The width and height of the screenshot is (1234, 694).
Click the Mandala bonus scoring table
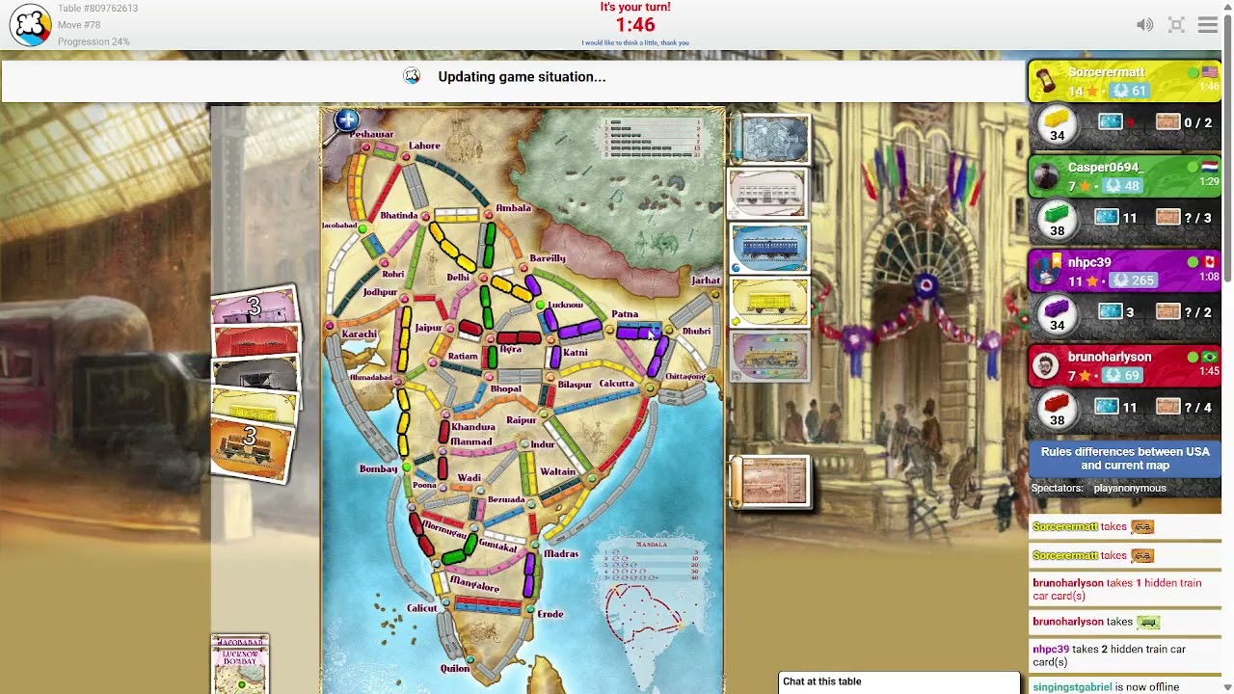click(652, 560)
